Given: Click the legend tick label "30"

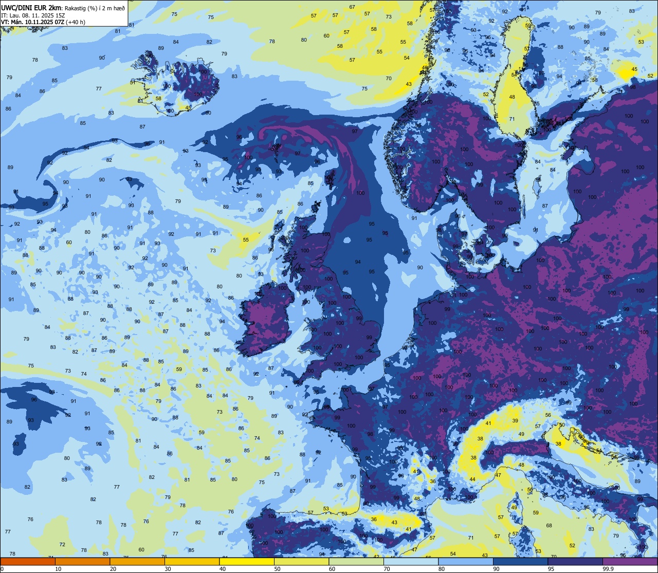Looking at the screenshot, I should point(168,569).
